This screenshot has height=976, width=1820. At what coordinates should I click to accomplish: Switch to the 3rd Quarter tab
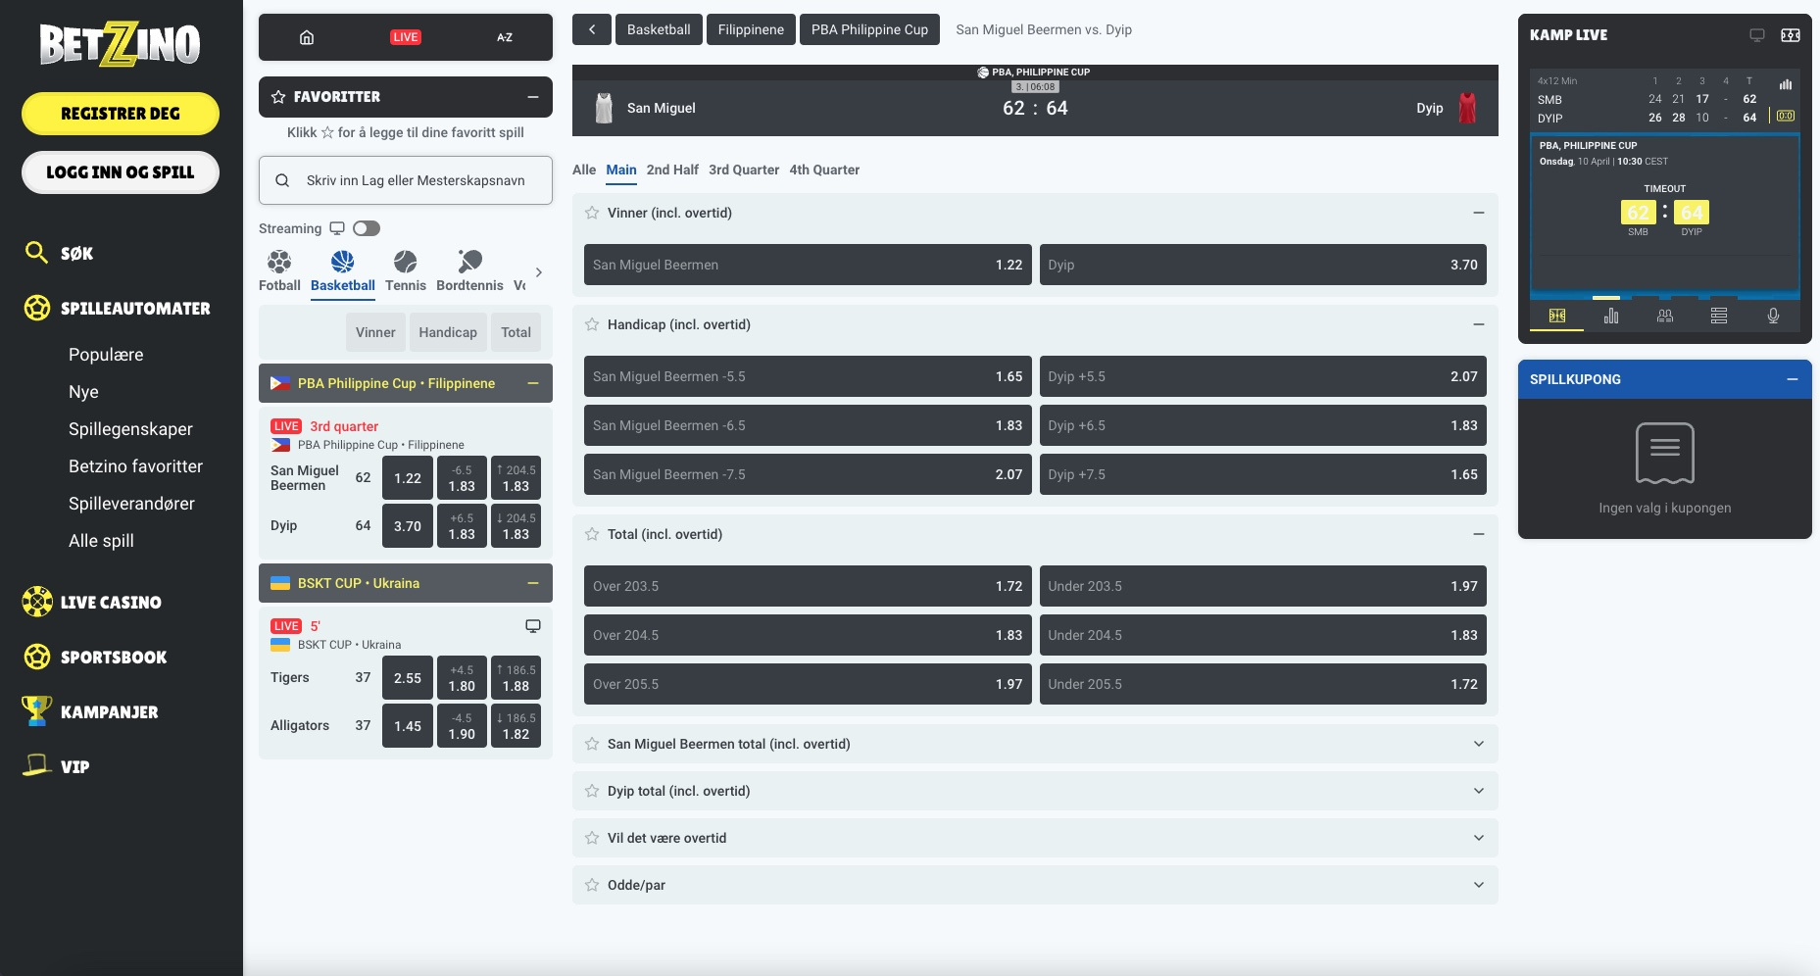(743, 170)
